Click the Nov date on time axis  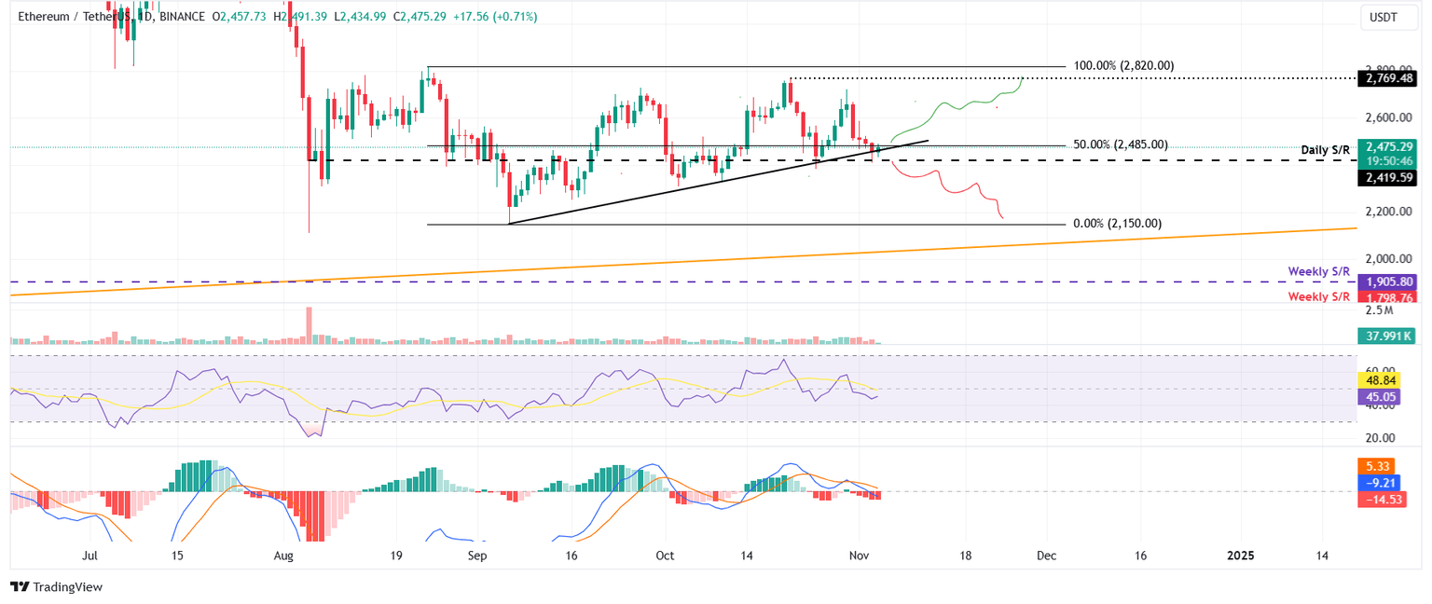tap(860, 555)
